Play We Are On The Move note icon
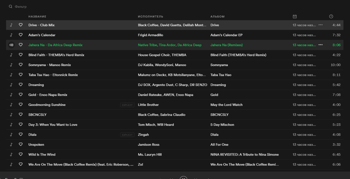Viewport: 350px width, 179px height. point(11,165)
